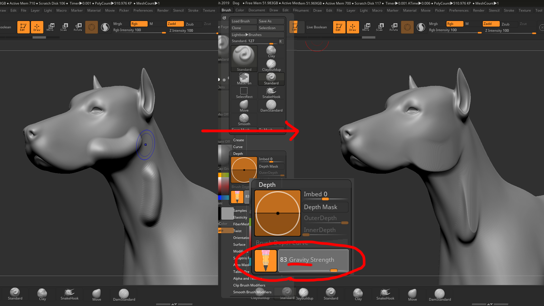Select SnakeHook brush on left bottom shelf
Image resolution: width=544 pixels, height=306 pixels.
pos(69,294)
